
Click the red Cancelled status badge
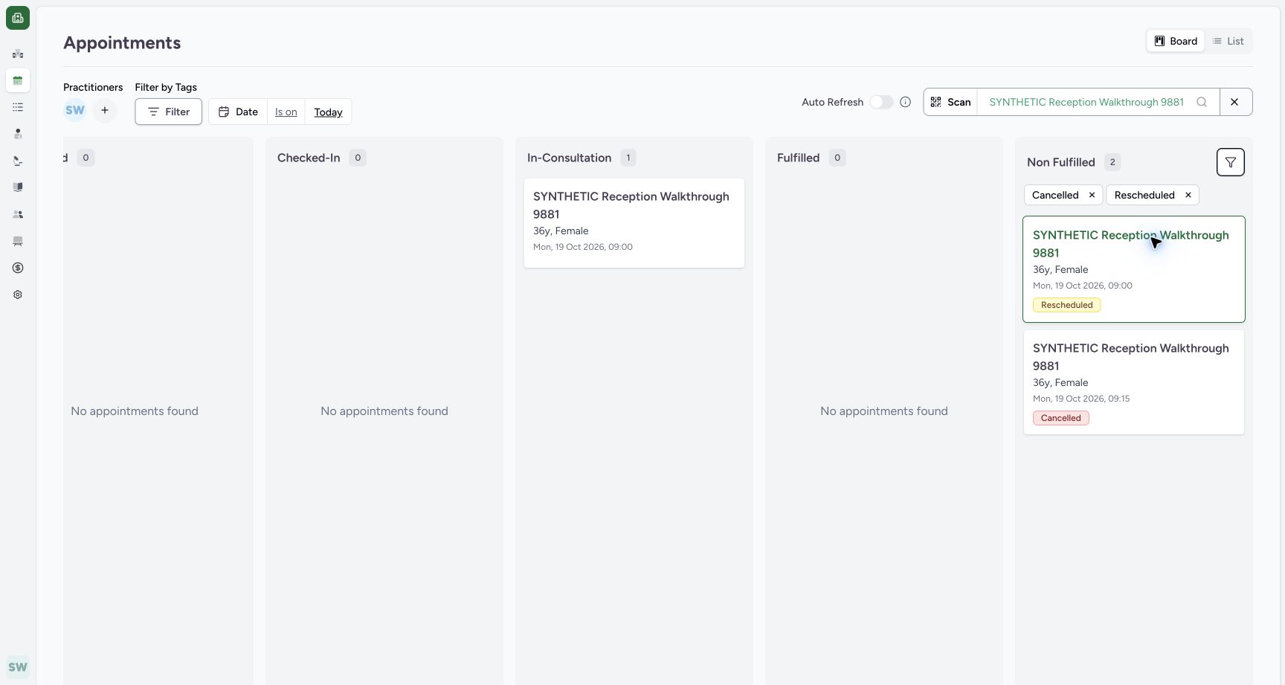tap(1060, 418)
